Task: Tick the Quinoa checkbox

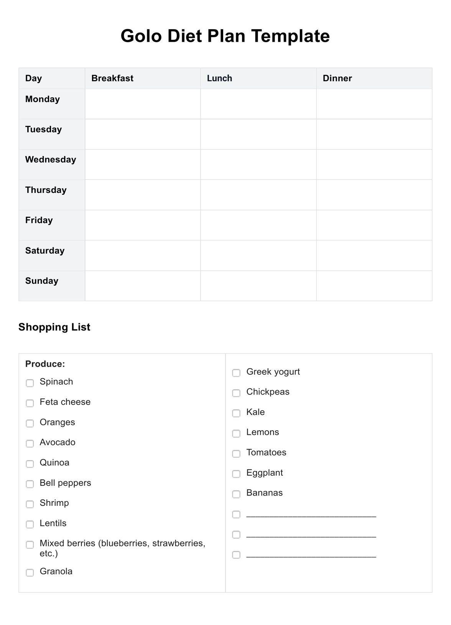Action: (30, 464)
